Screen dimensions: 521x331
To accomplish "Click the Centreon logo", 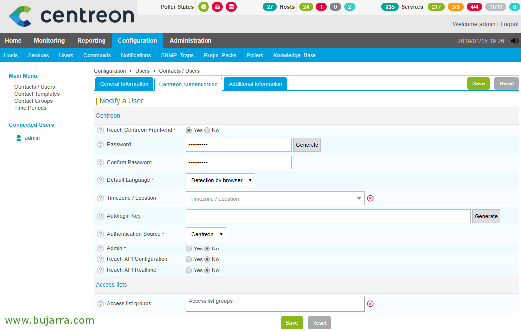I will 72,16.
